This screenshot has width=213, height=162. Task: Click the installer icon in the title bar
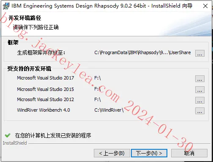click(6, 6)
